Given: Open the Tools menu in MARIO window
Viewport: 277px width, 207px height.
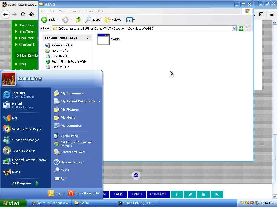Looking at the screenshot, I should pos(89,11).
